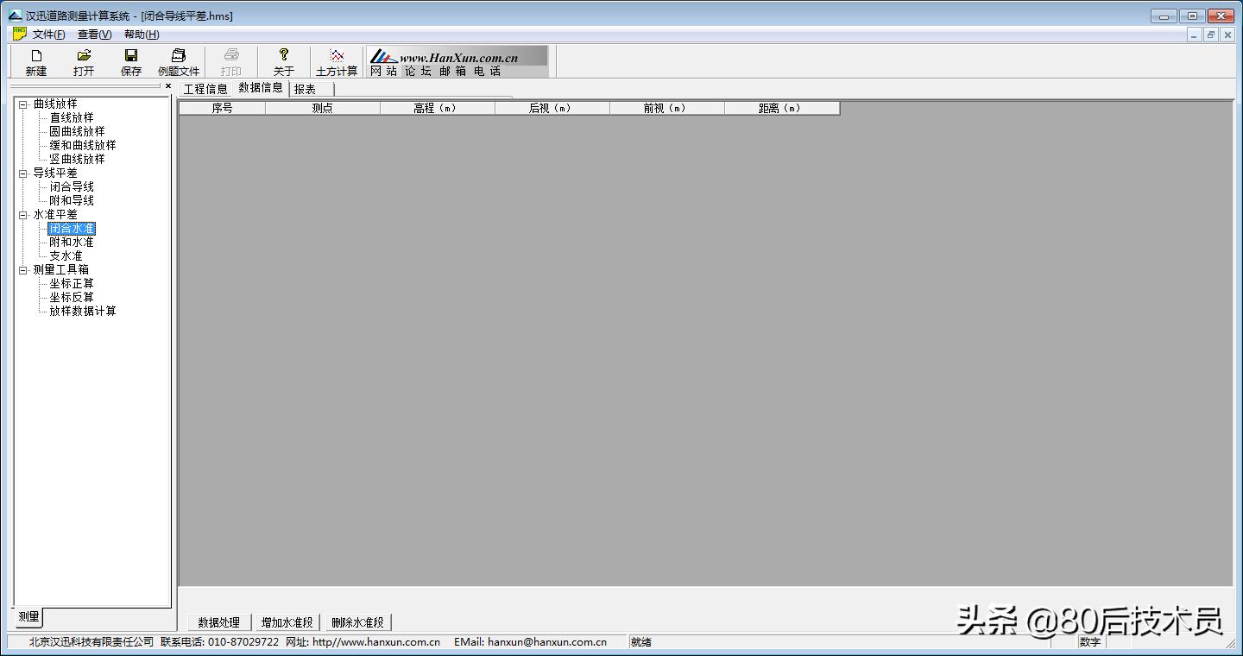
Task: Switch to the 工程信息 tab
Action: [205, 89]
